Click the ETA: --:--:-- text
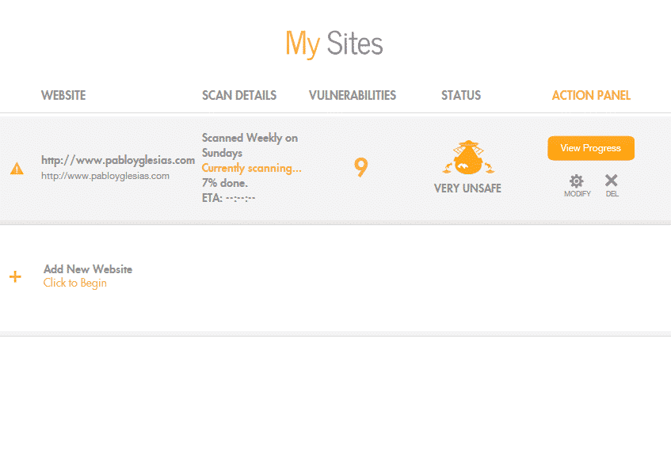The height and width of the screenshot is (449, 671). (228, 198)
